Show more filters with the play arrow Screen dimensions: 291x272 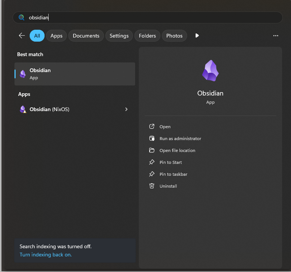click(197, 36)
